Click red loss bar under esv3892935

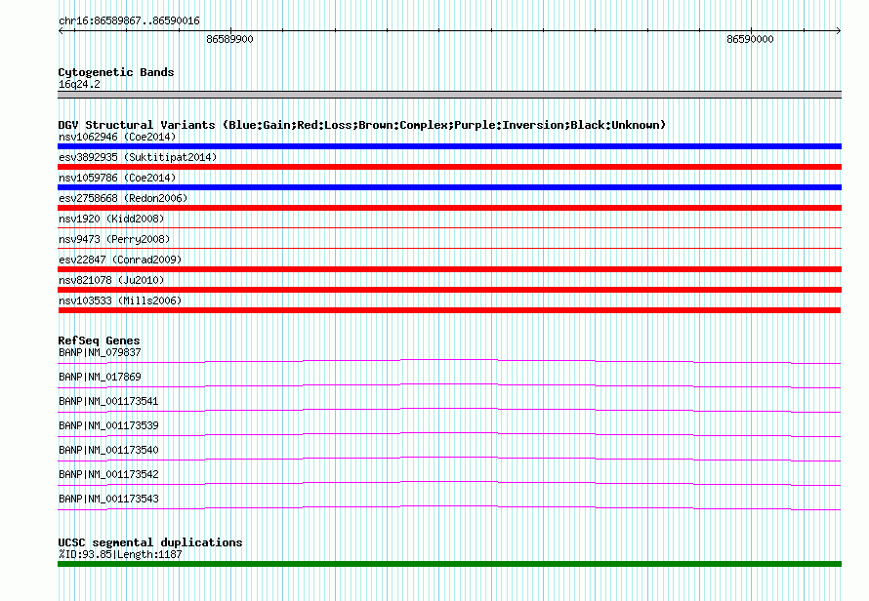(x=449, y=167)
